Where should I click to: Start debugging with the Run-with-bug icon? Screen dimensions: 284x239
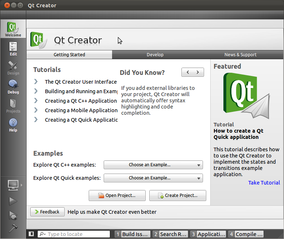tap(13, 215)
